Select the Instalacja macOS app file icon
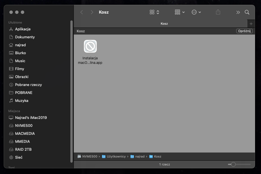 click(90, 46)
